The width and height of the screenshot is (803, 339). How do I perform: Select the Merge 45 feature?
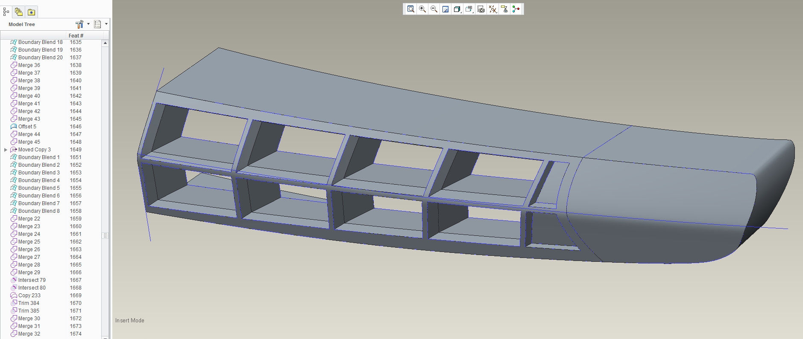(29, 142)
